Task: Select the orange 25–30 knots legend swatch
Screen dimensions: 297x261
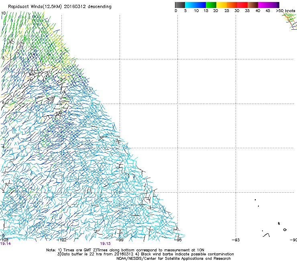Action: pyautogui.click(x=232, y=5)
